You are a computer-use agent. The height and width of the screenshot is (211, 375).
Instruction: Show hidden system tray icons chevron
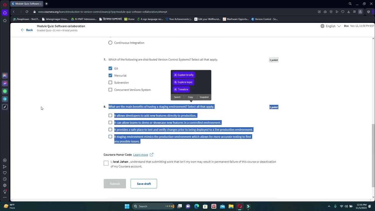(329, 206)
